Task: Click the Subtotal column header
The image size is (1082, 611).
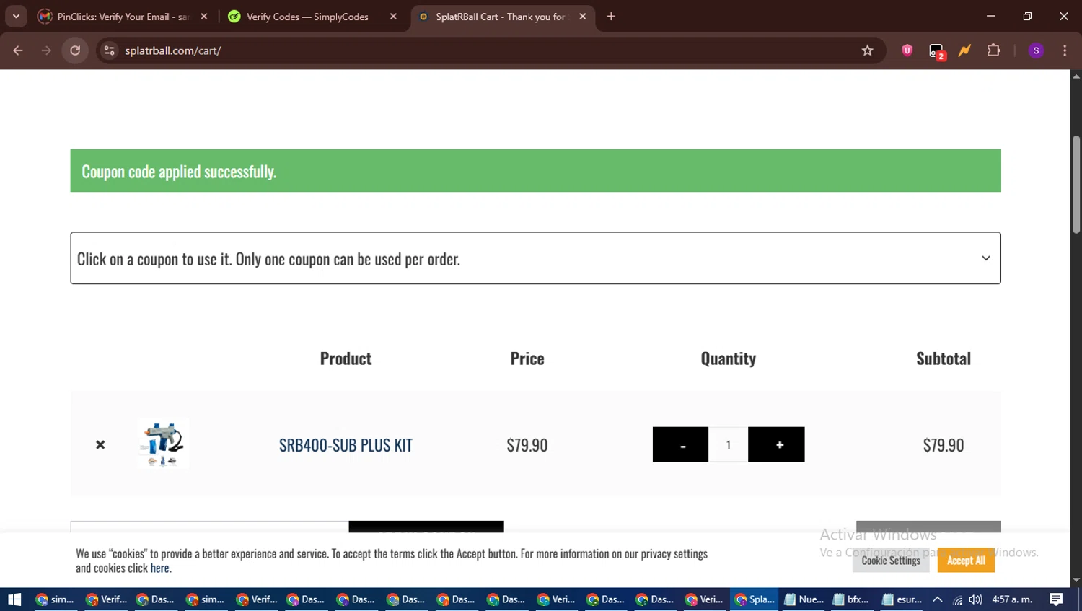Action: point(944,359)
